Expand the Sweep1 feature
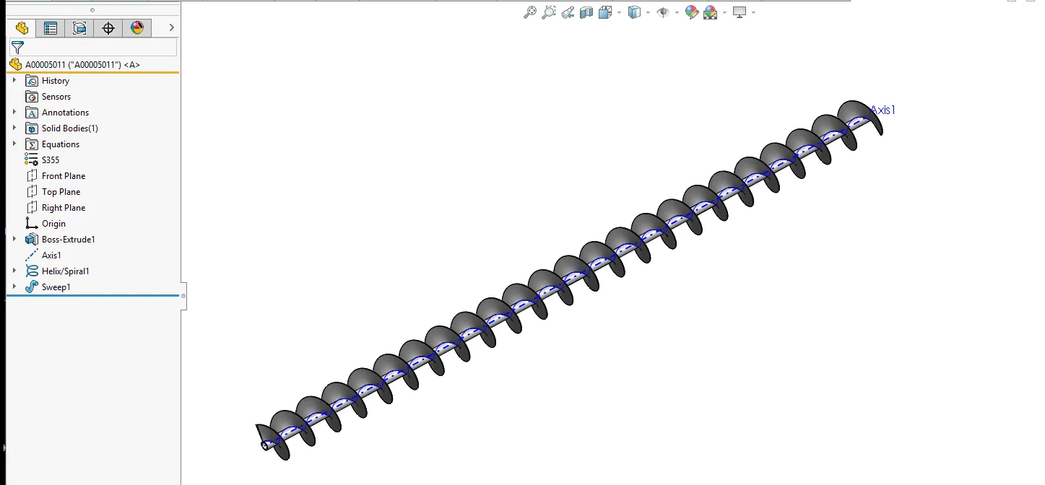The width and height of the screenshot is (1045, 485). pos(14,287)
